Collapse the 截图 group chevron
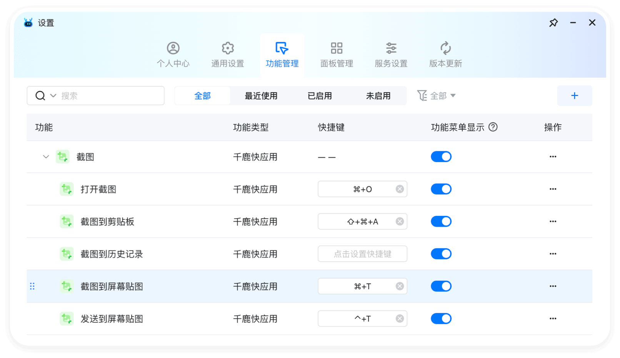 (46, 157)
